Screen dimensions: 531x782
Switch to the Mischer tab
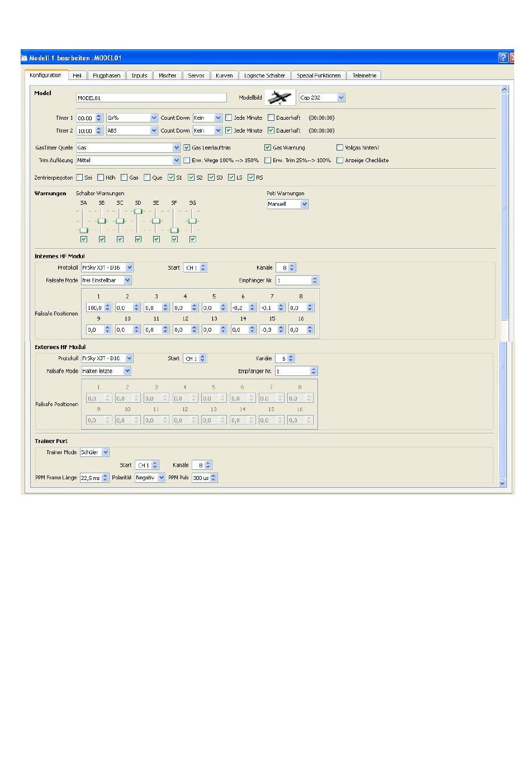pyautogui.click(x=167, y=76)
